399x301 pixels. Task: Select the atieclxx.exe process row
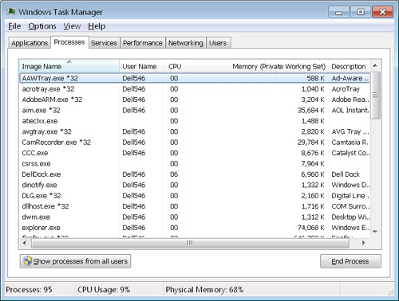click(x=195, y=121)
